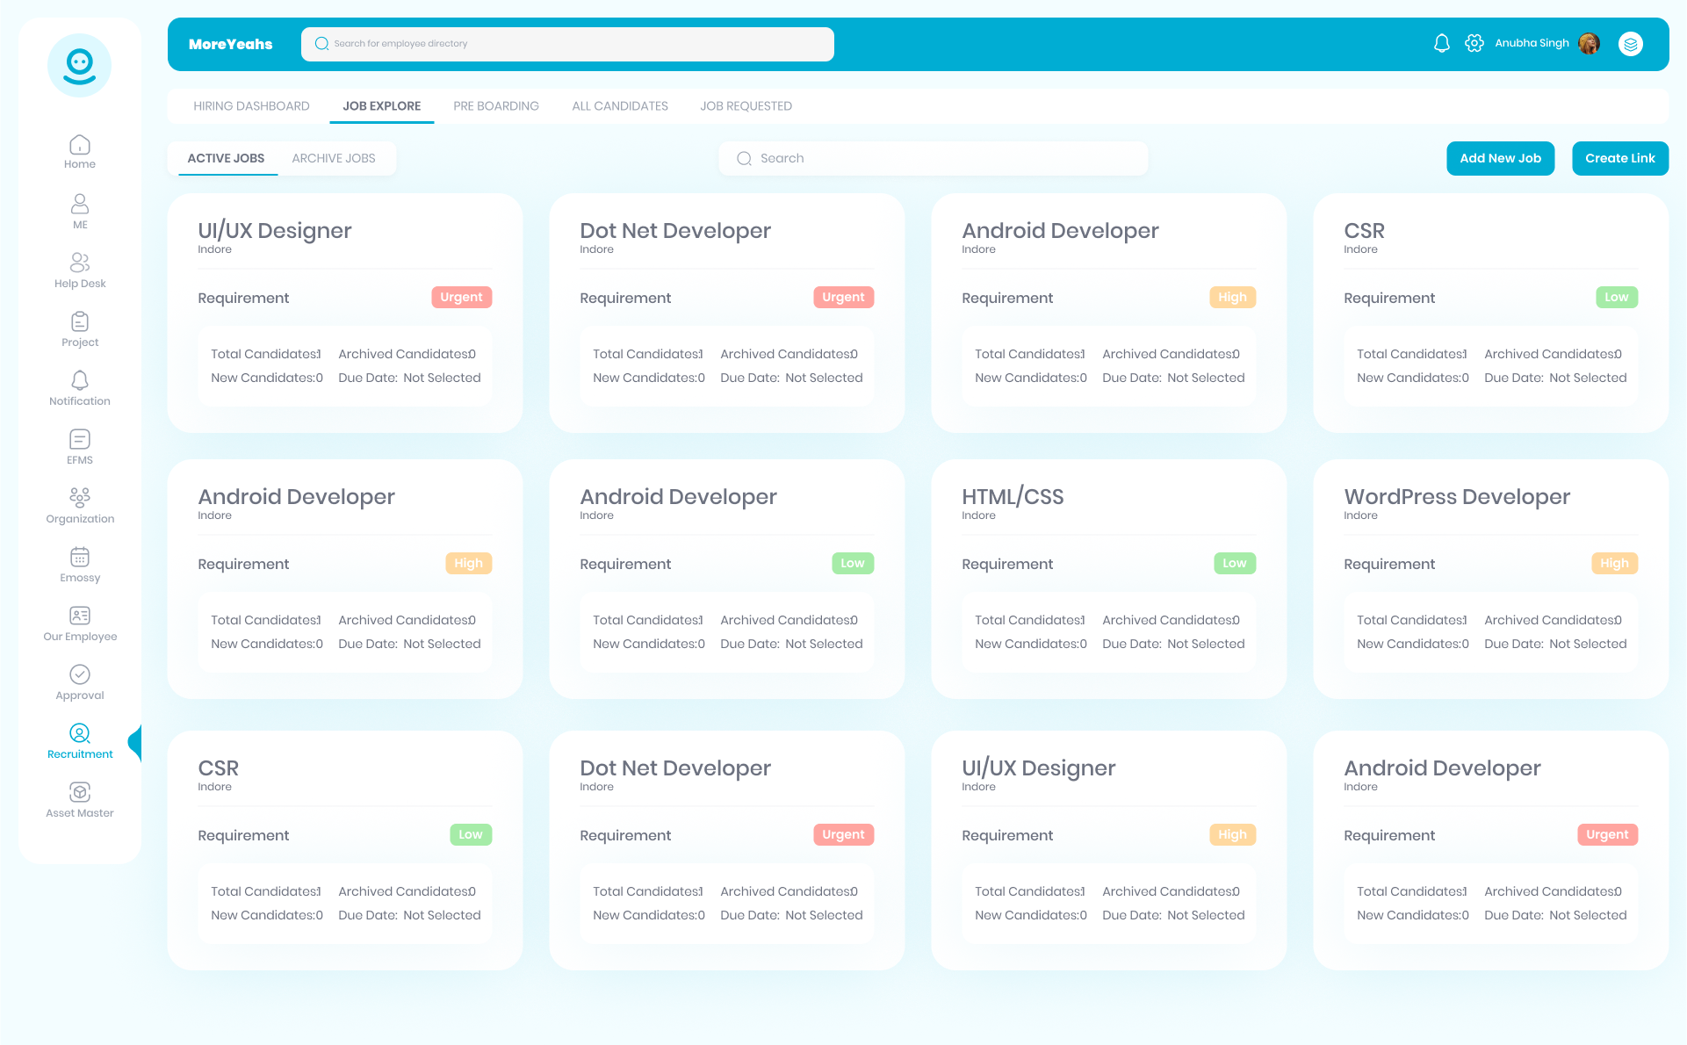1687x1045 pixels.
Task: Open Home from the sidebar
Action: coord(80,152)
